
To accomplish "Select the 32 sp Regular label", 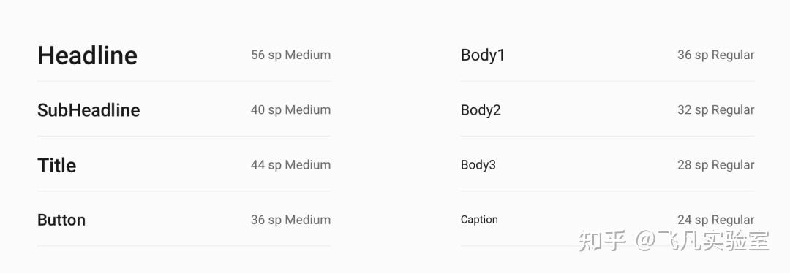I will point(716,109).
